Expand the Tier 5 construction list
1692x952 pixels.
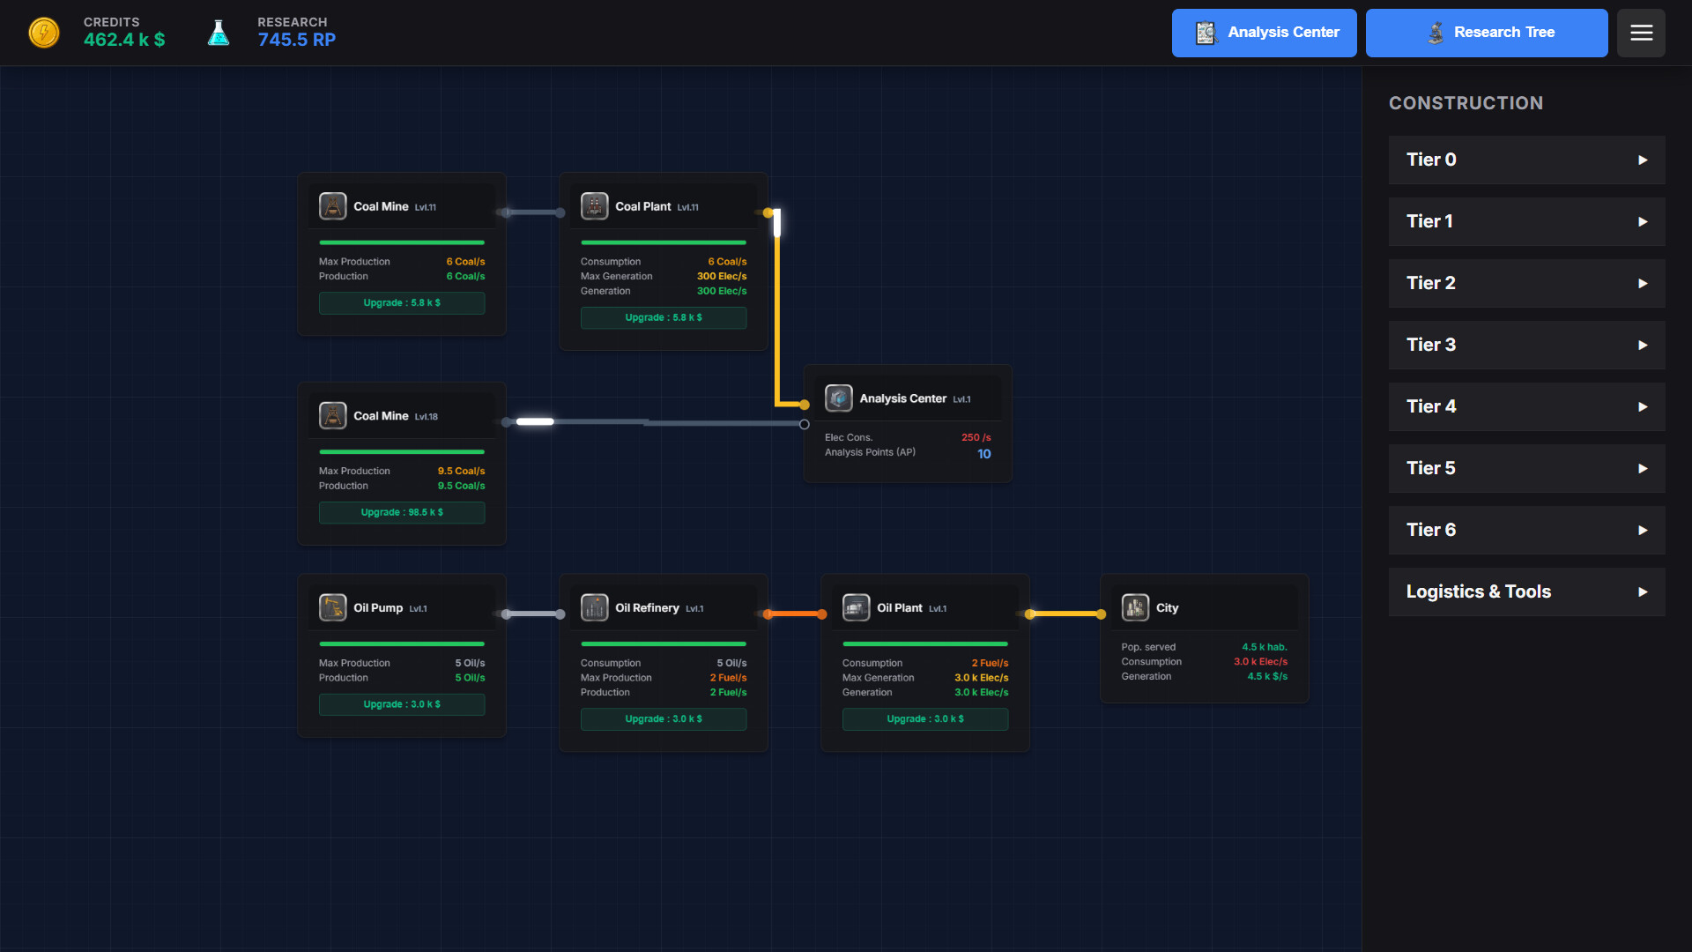1526,468
